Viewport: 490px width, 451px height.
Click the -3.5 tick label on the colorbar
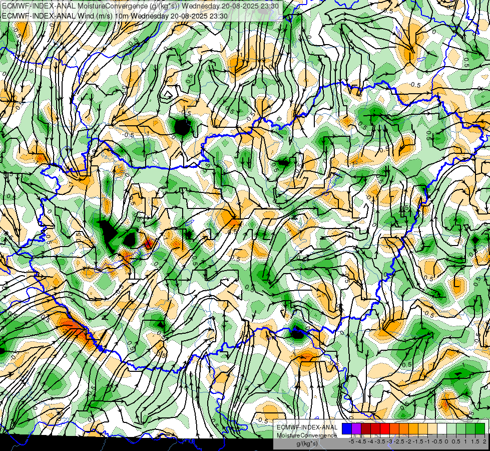(380, 441)
